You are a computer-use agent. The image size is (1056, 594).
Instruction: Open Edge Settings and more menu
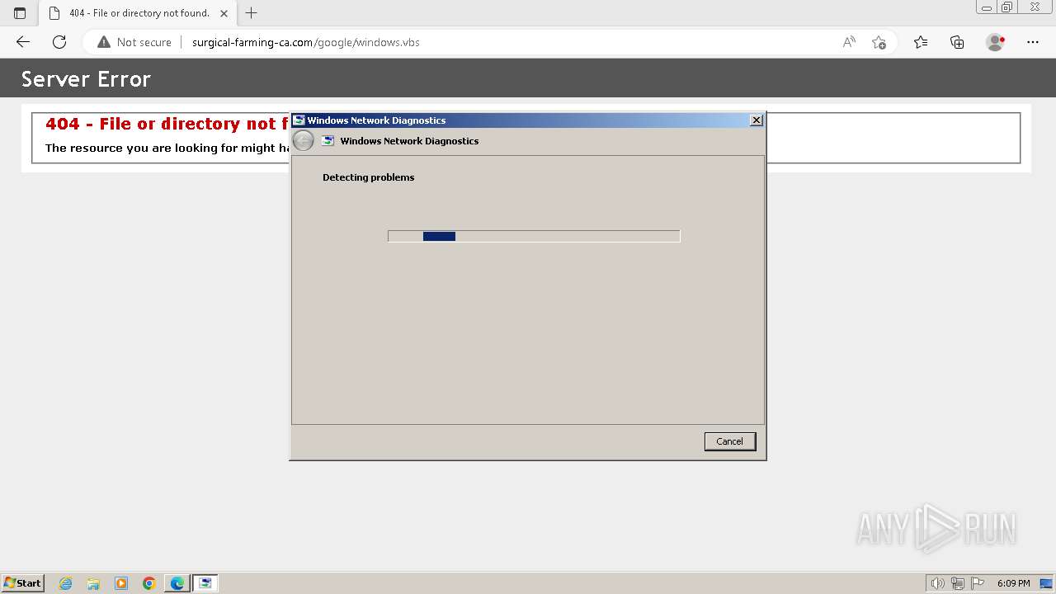pyautogui.click(x=1033, y=42)
